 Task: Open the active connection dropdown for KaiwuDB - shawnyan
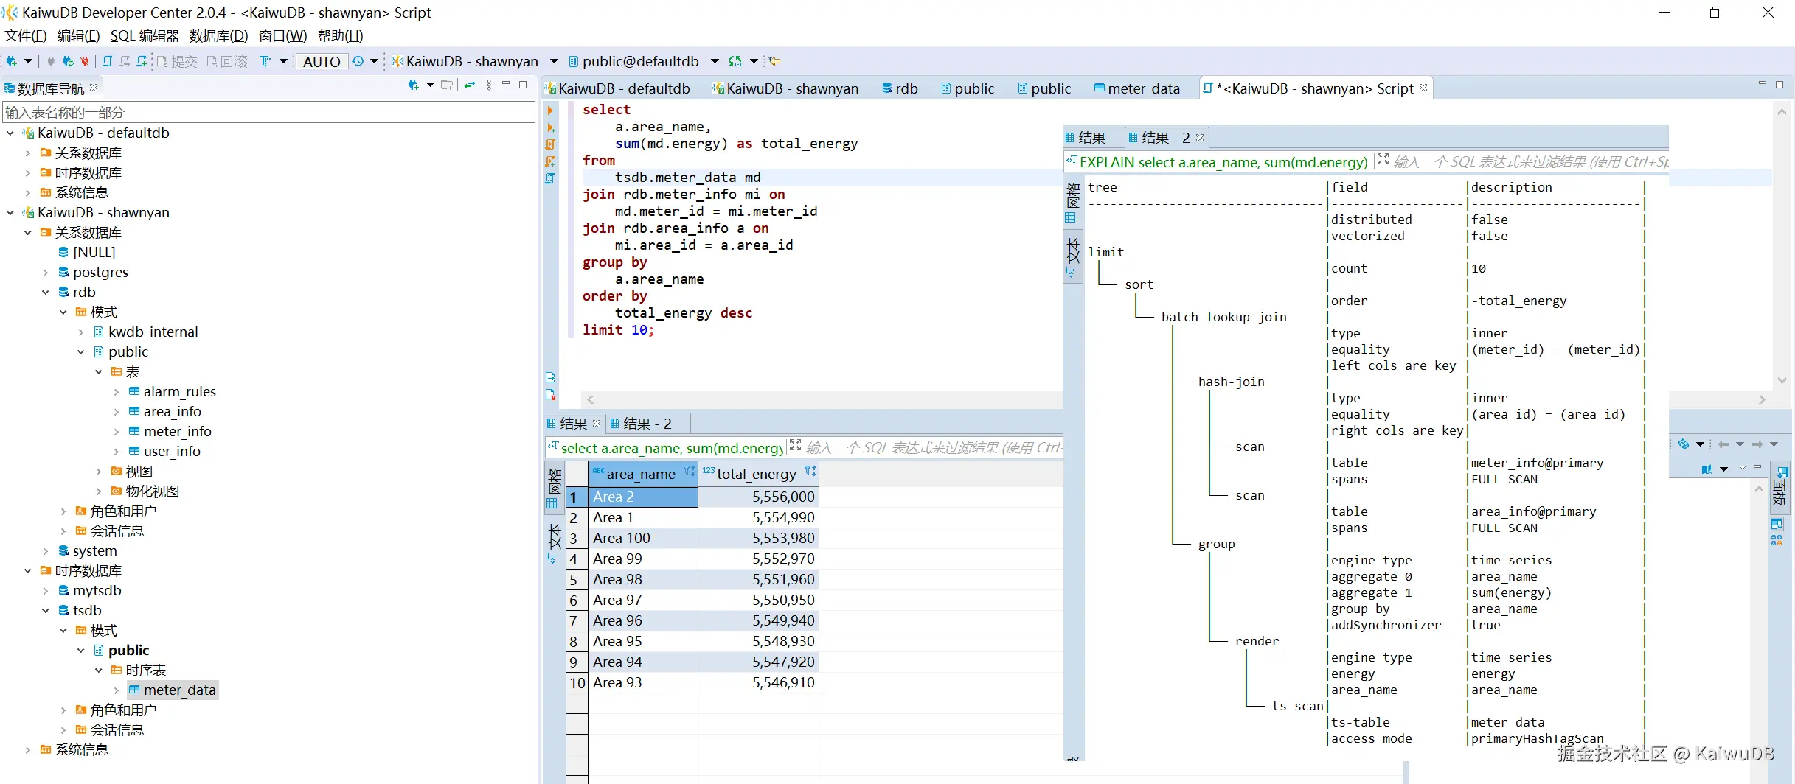coord(554,61)
